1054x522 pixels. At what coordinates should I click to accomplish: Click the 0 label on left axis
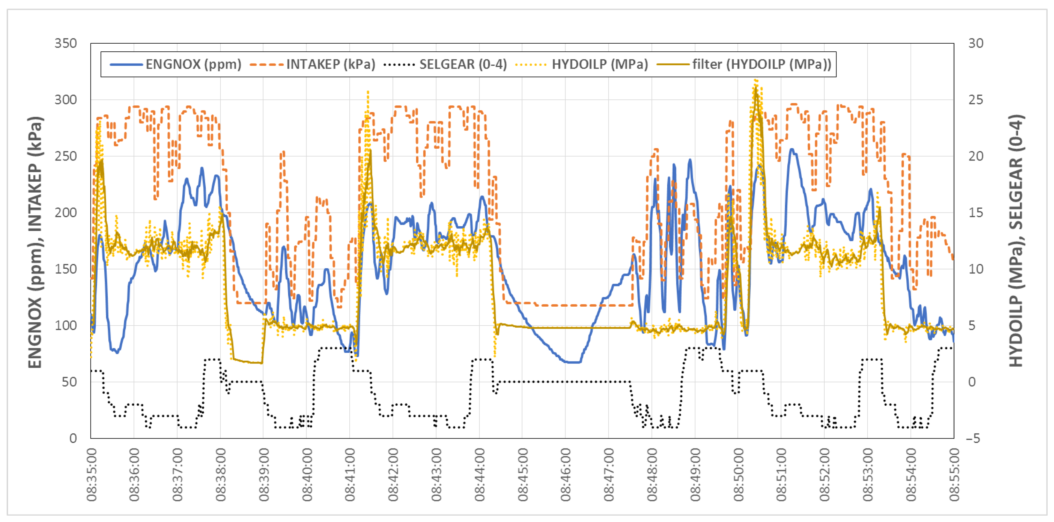pyautogui.click(x=73, y=439)
